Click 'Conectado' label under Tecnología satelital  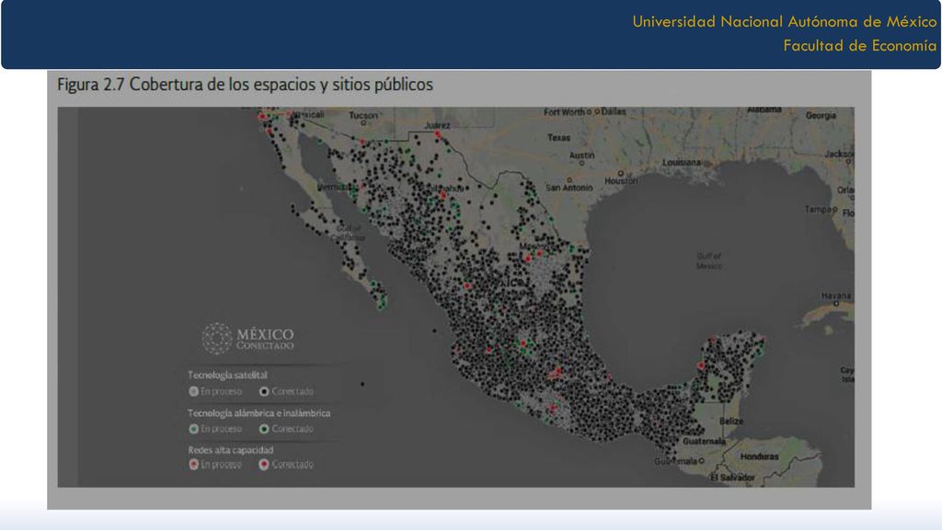[293, 391]
